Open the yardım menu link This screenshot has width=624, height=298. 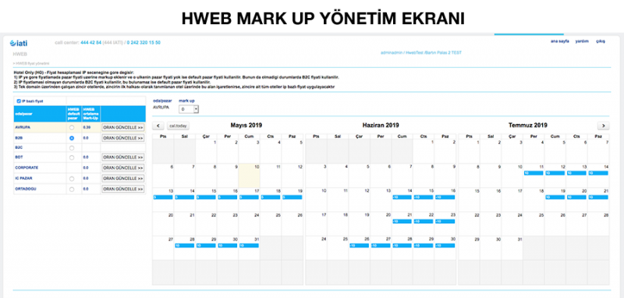tap(582, 41)
